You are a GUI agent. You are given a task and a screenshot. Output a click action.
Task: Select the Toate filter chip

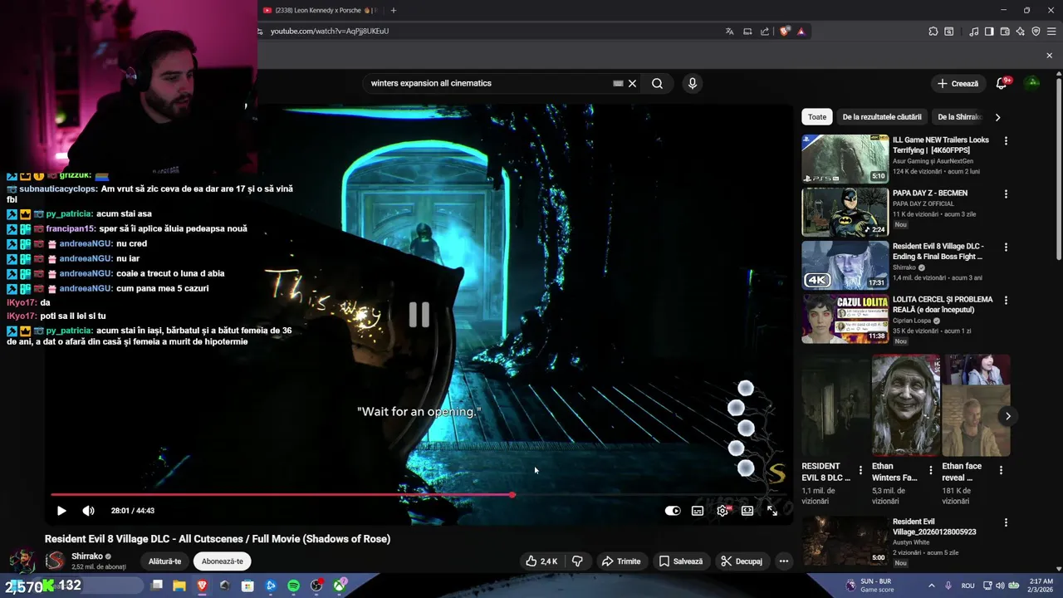click(x=817, y=117)
